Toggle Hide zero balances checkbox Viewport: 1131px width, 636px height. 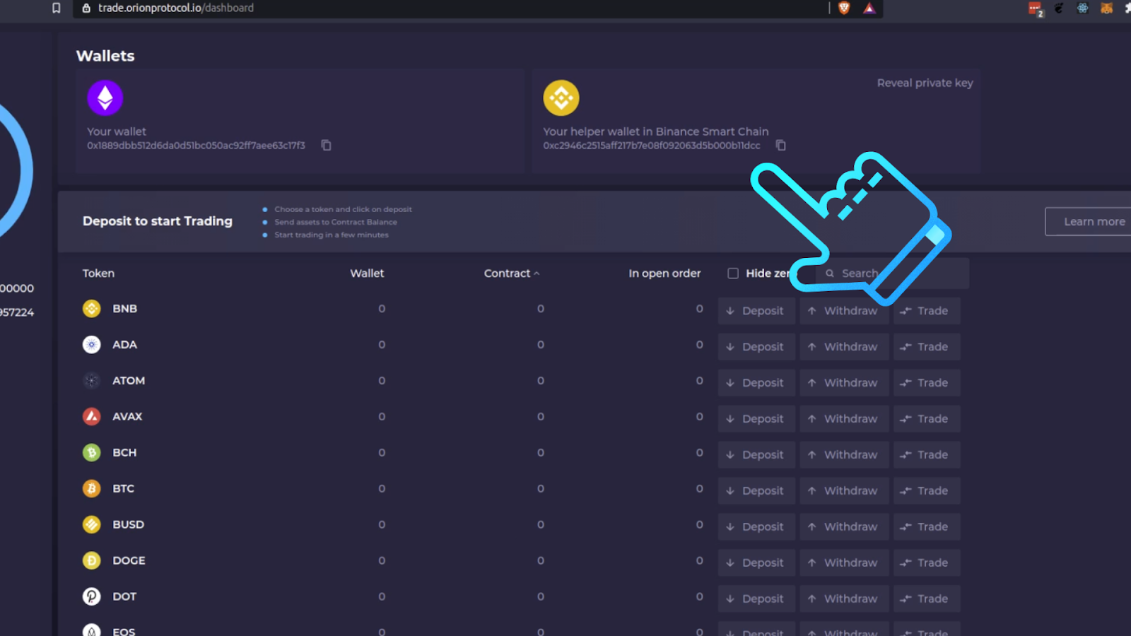pos(733,273)
